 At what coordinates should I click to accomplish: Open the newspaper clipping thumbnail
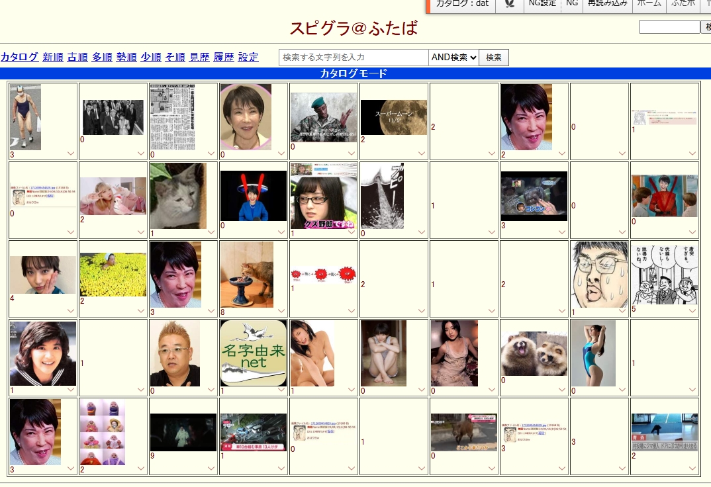pos(172,117)
